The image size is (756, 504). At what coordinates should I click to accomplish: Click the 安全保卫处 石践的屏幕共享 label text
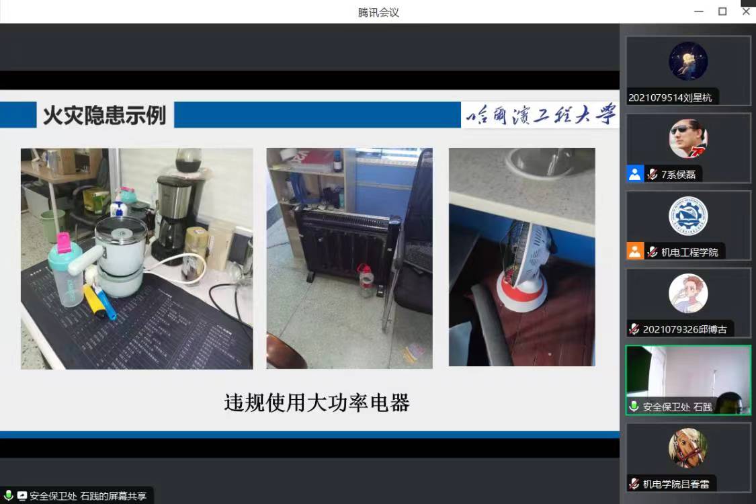tap(88, 496)
